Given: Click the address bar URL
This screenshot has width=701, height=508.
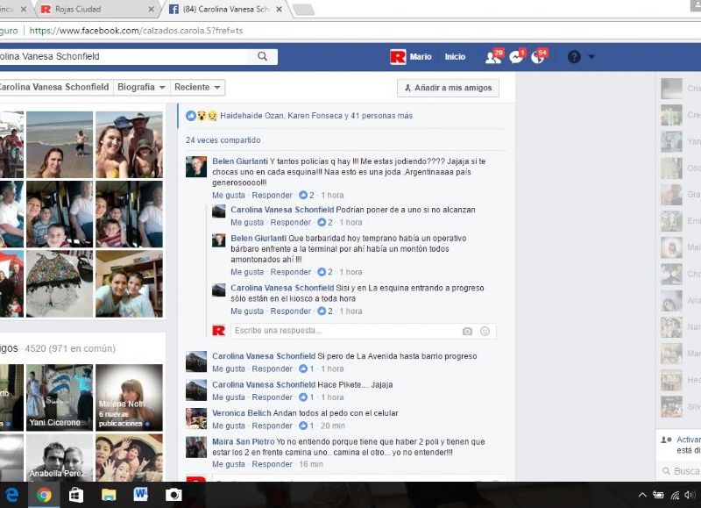Looking at the screenshot, I should (136, 31).
